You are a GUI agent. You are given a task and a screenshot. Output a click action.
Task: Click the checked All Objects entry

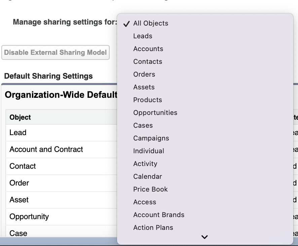pos(151,23)
